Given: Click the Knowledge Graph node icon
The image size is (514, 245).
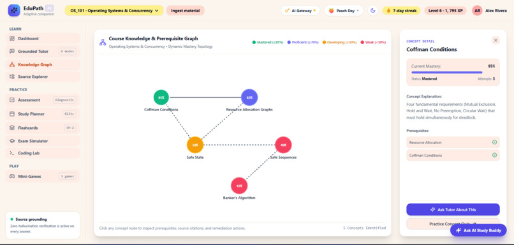Looking at the screenshot, I should (12, 64).
